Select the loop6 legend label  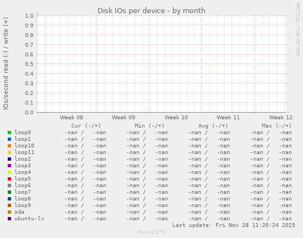tap(23, 186)
